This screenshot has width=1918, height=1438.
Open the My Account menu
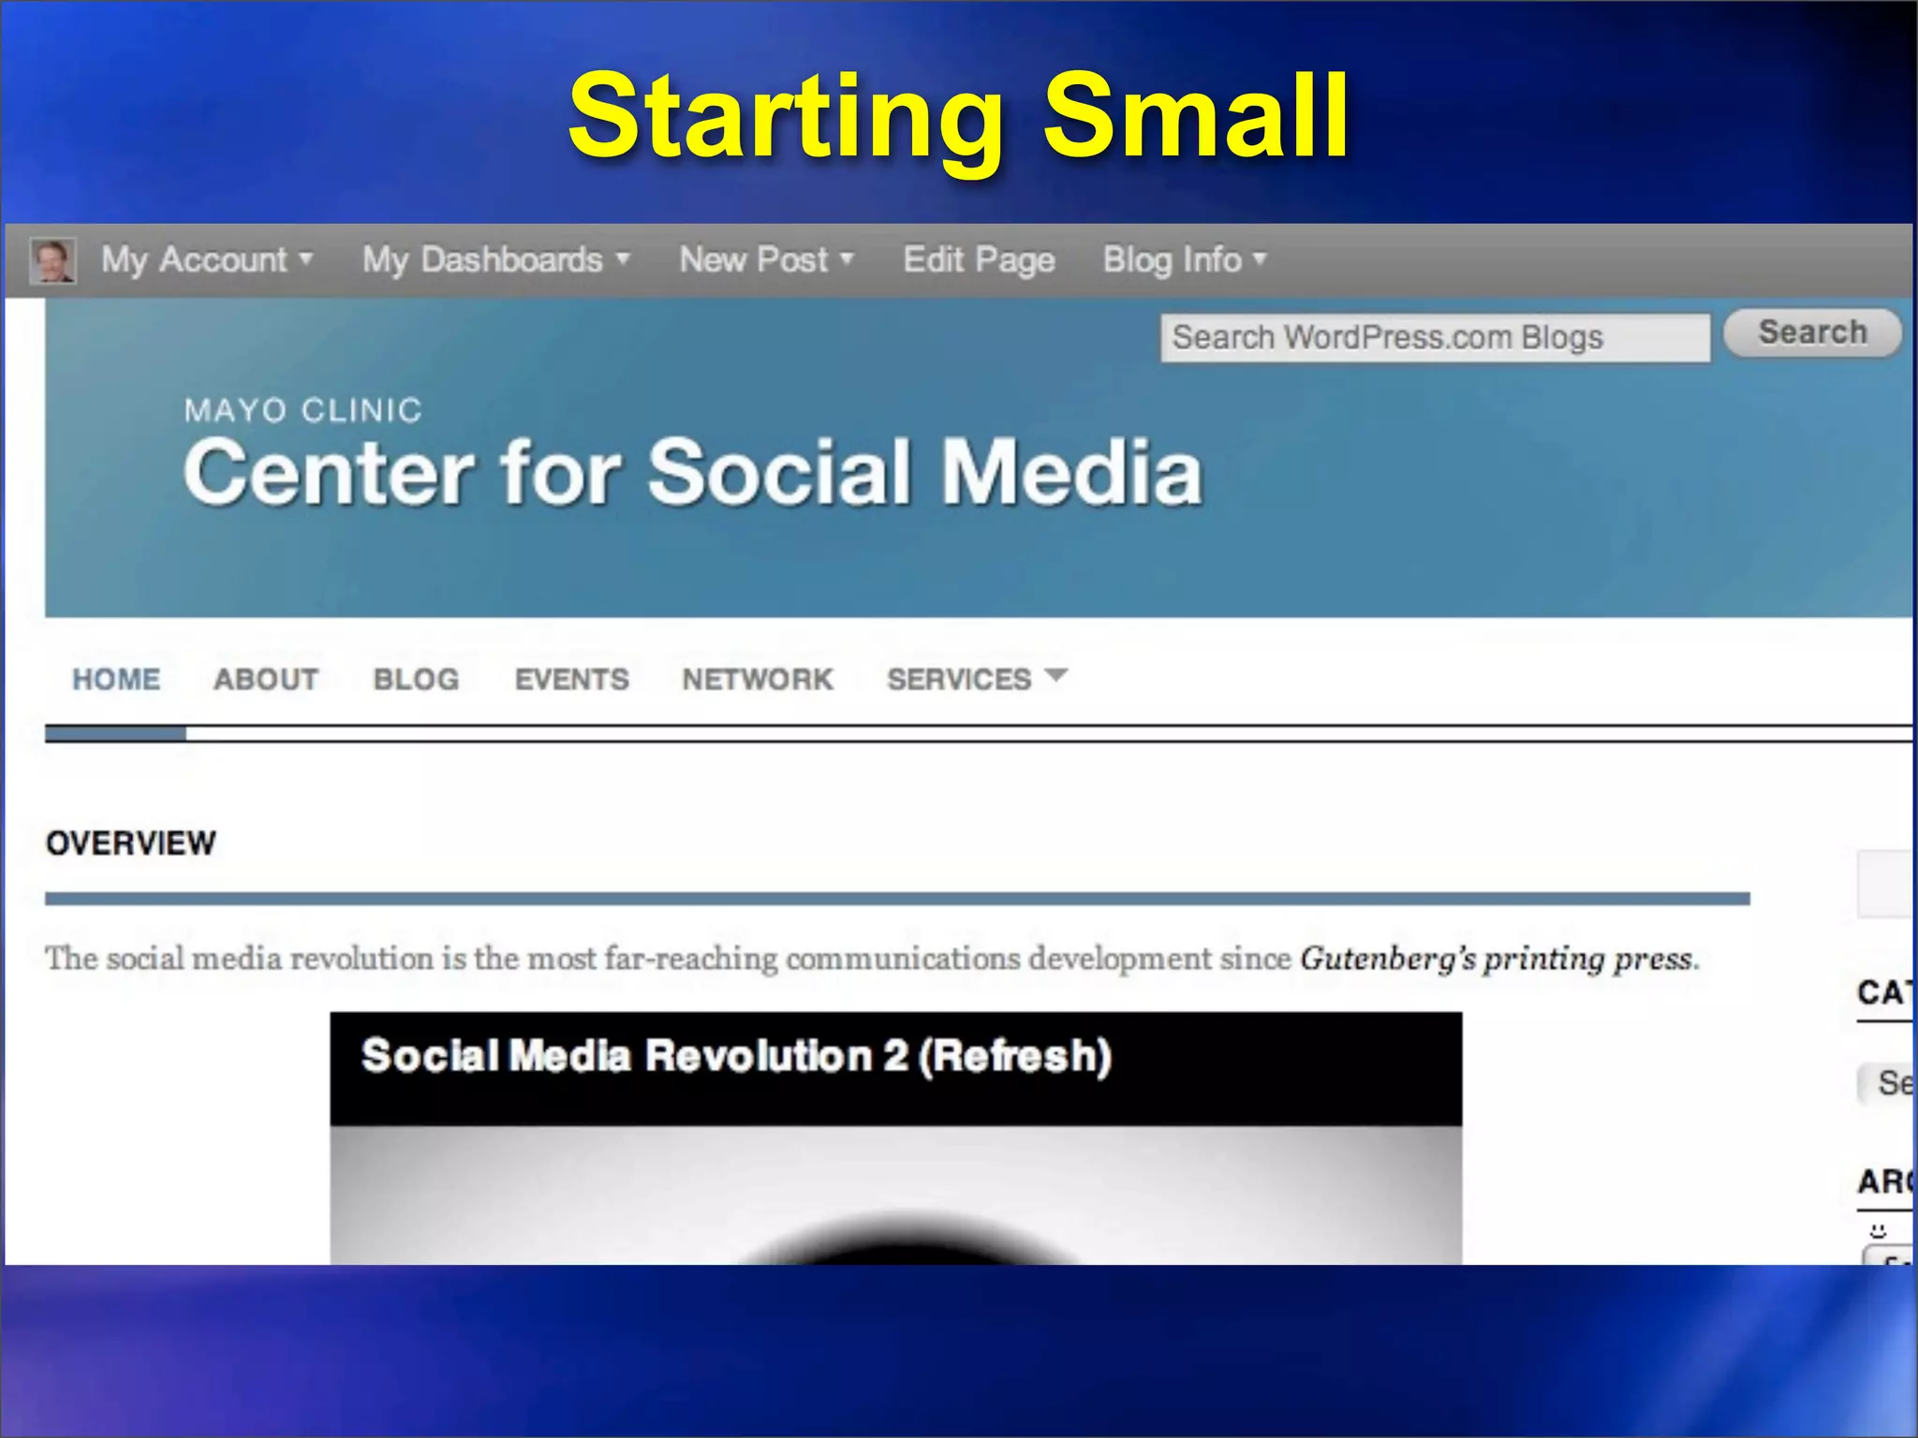(x=207, y=260)
